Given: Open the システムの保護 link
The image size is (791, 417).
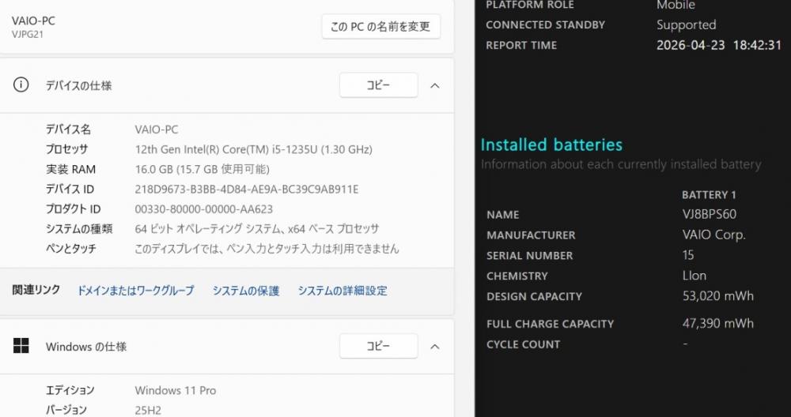Looking at the screenshot, I should [x=245, y=291].
